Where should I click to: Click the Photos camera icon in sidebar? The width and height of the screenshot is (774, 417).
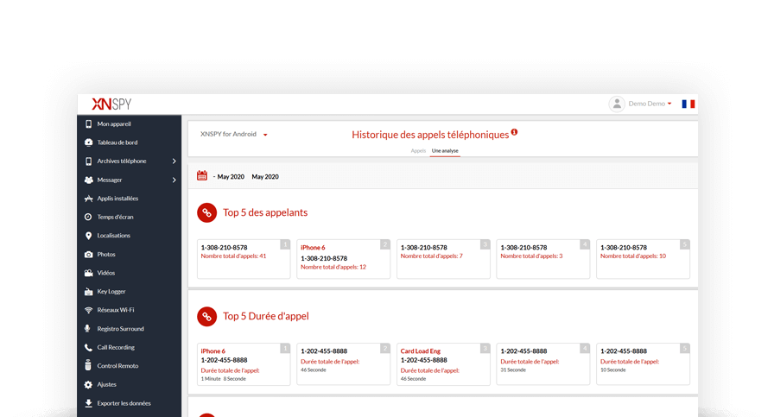click(88, 255)
